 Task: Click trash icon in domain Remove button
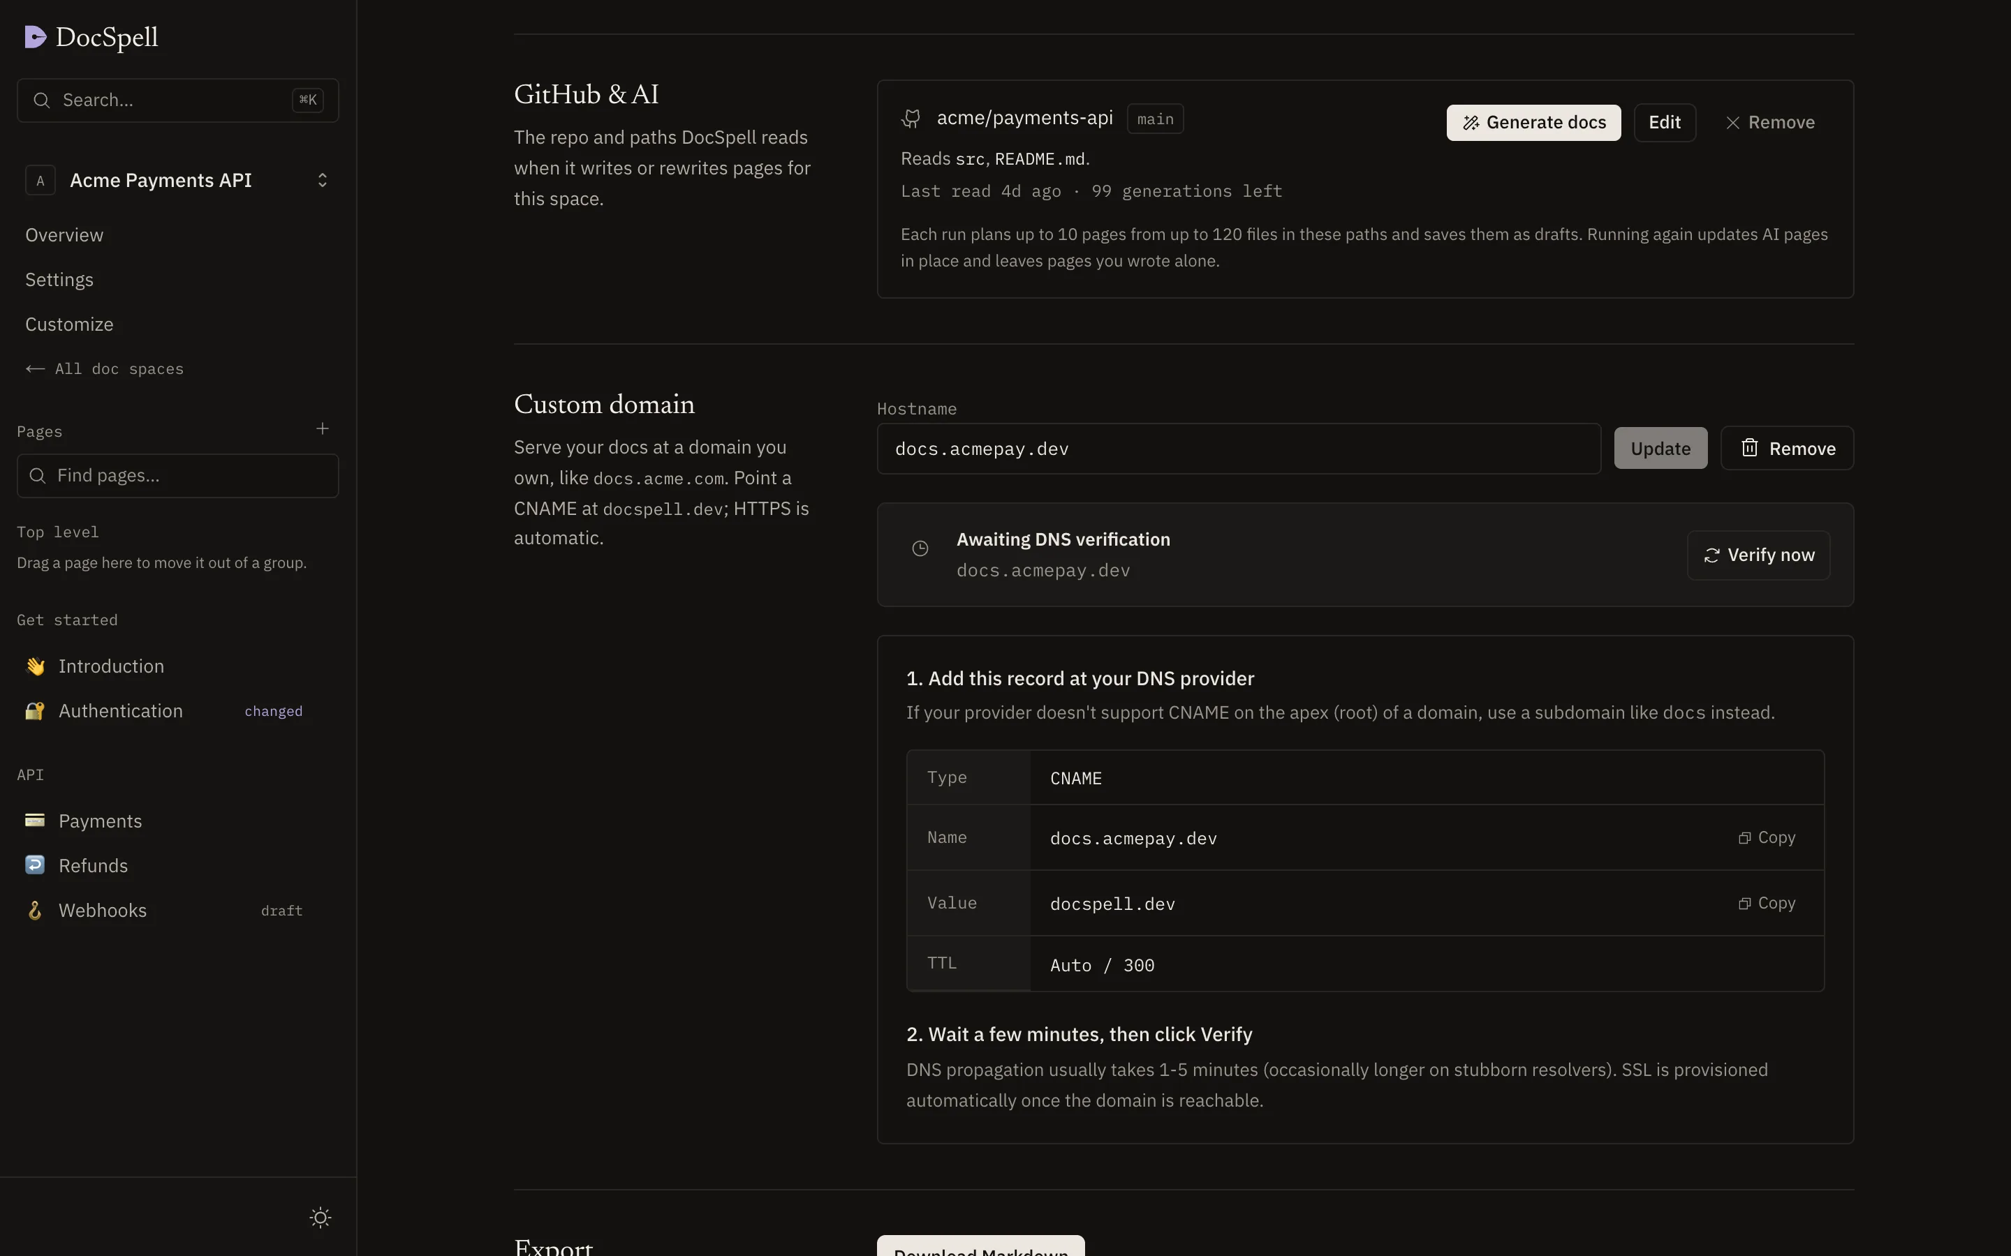[x=1749, y=448]
